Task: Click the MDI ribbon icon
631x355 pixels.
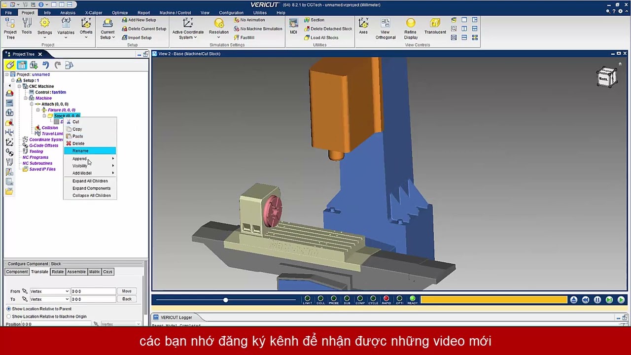Action: point(293,26)
